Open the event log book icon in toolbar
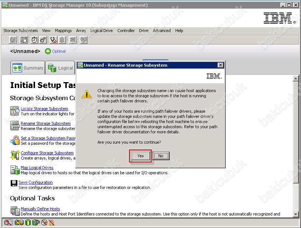 point(24,40)
